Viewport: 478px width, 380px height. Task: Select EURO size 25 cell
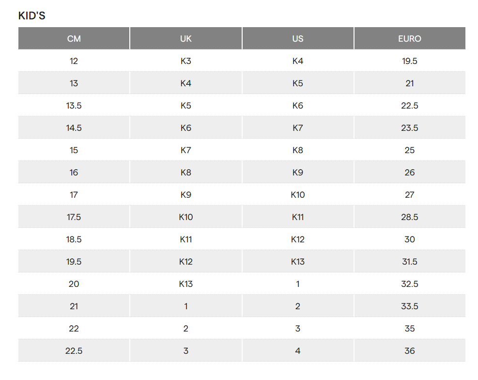(410, 150)
